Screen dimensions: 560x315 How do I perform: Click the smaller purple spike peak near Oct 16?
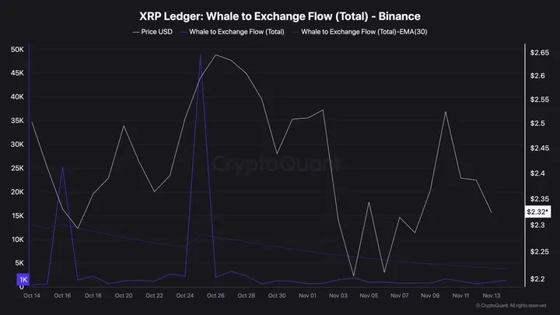(x=63, y=166)
